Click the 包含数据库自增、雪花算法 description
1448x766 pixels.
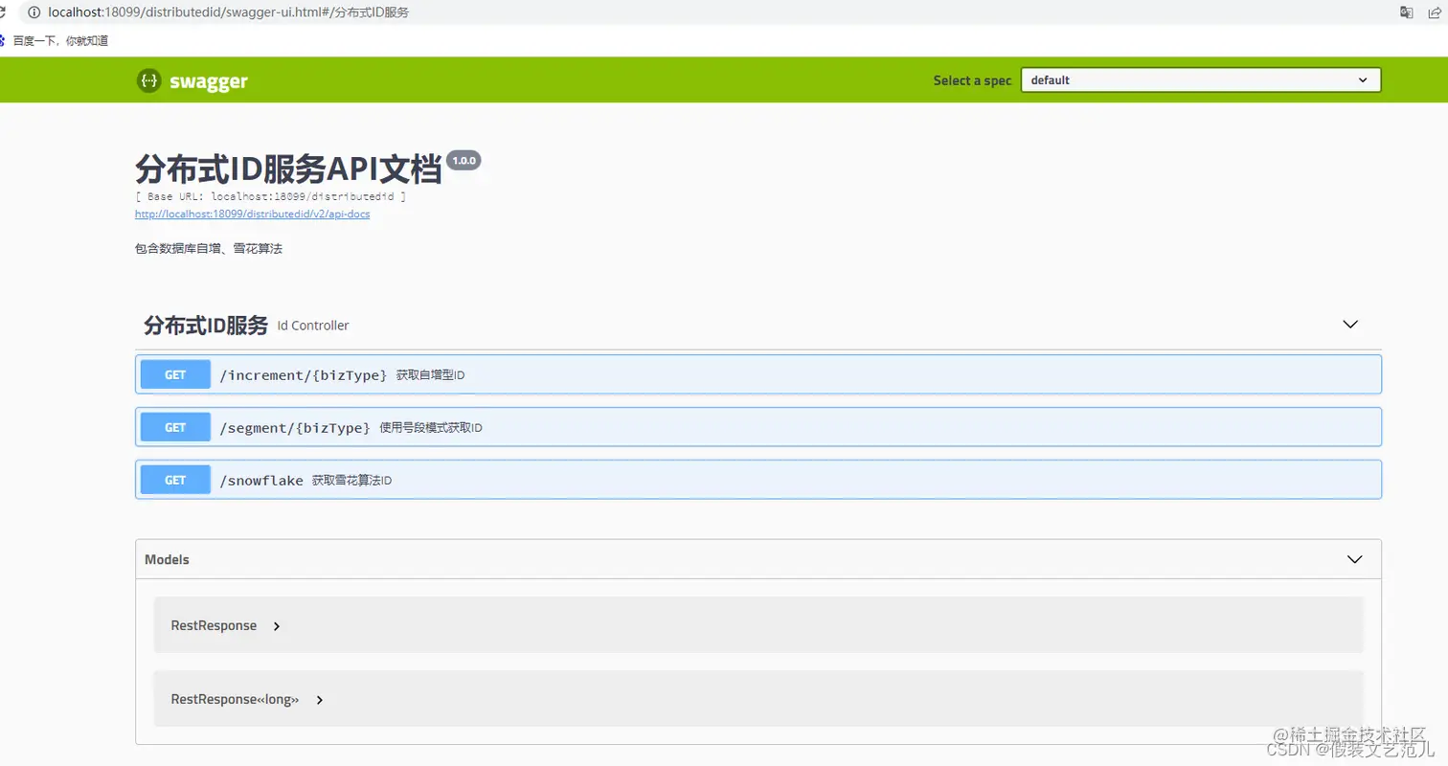[209, 248]
